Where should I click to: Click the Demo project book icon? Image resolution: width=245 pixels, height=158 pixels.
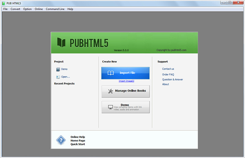[58, 69]
